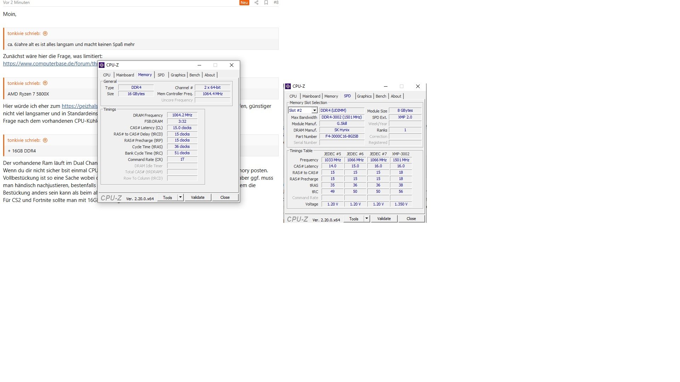680x382 pixels.
Task: Open the geizhals link
Action: pos(80,106)
